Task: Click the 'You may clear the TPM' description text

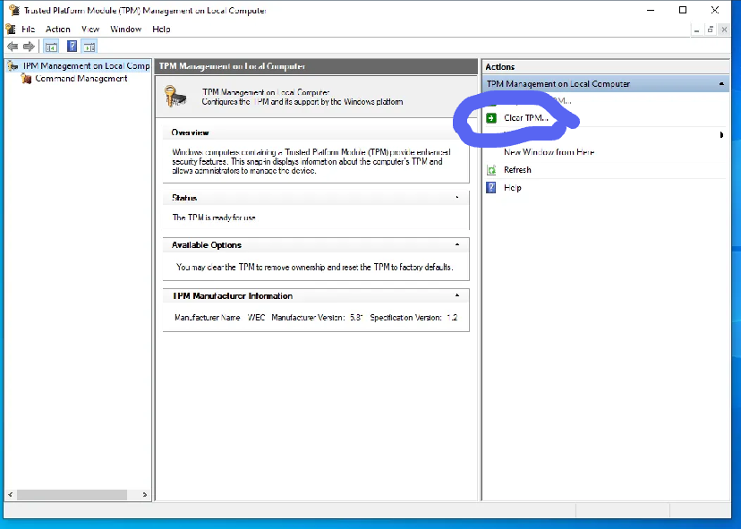Action: click(315, 267)
